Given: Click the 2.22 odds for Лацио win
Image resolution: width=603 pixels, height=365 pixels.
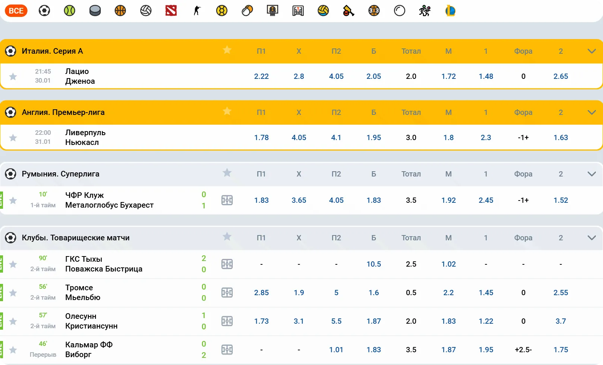Looking at the screenshot, I should (262, 76).
